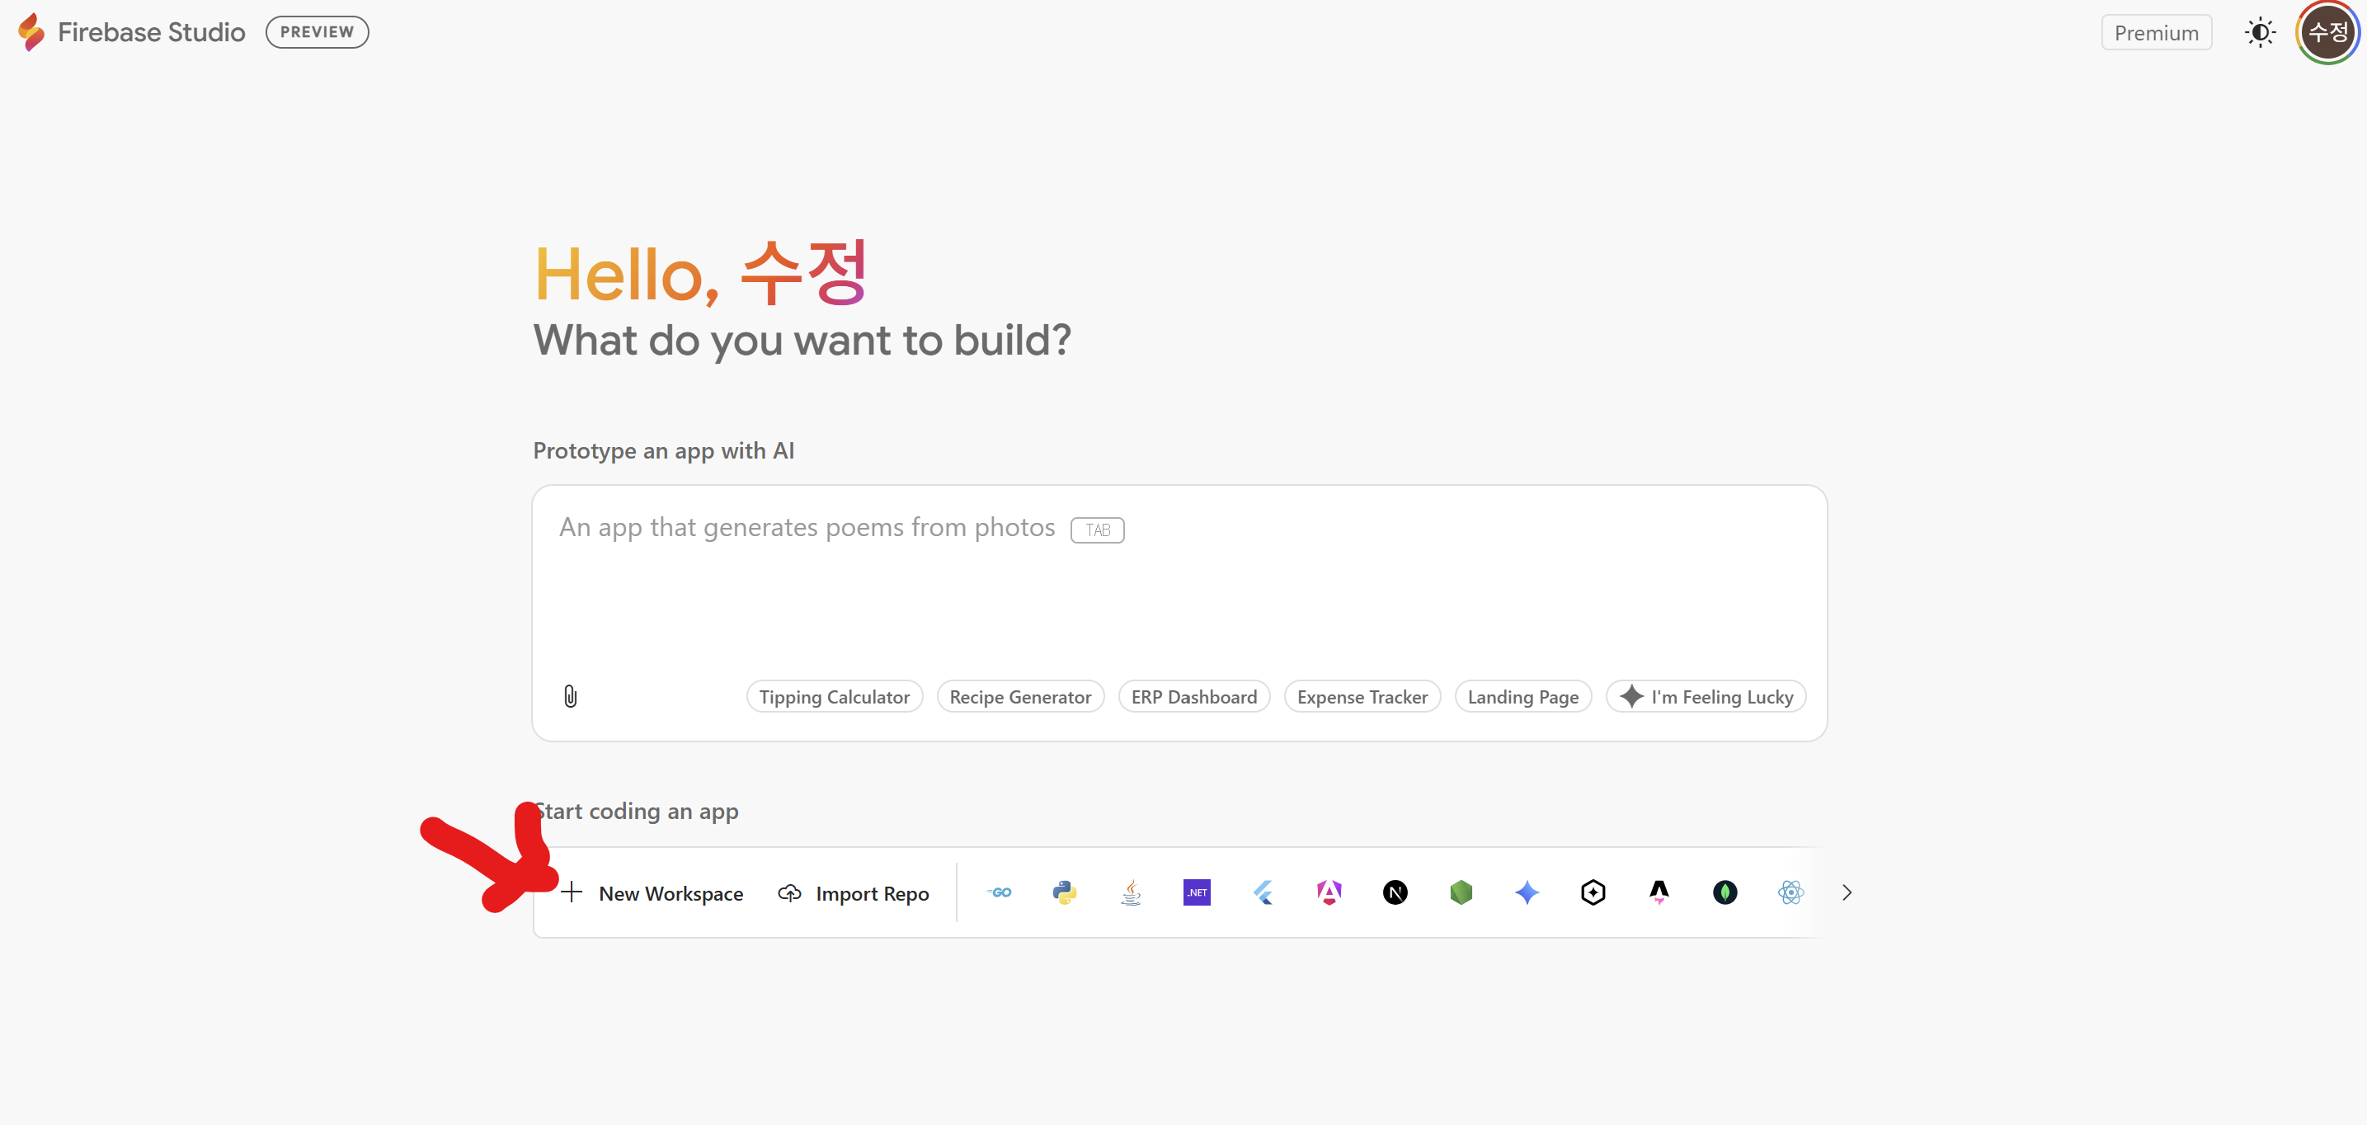The image size is (2367, 1125).
Task: Select the Node.js green hexagon icon
Action: click(1461, 892)
